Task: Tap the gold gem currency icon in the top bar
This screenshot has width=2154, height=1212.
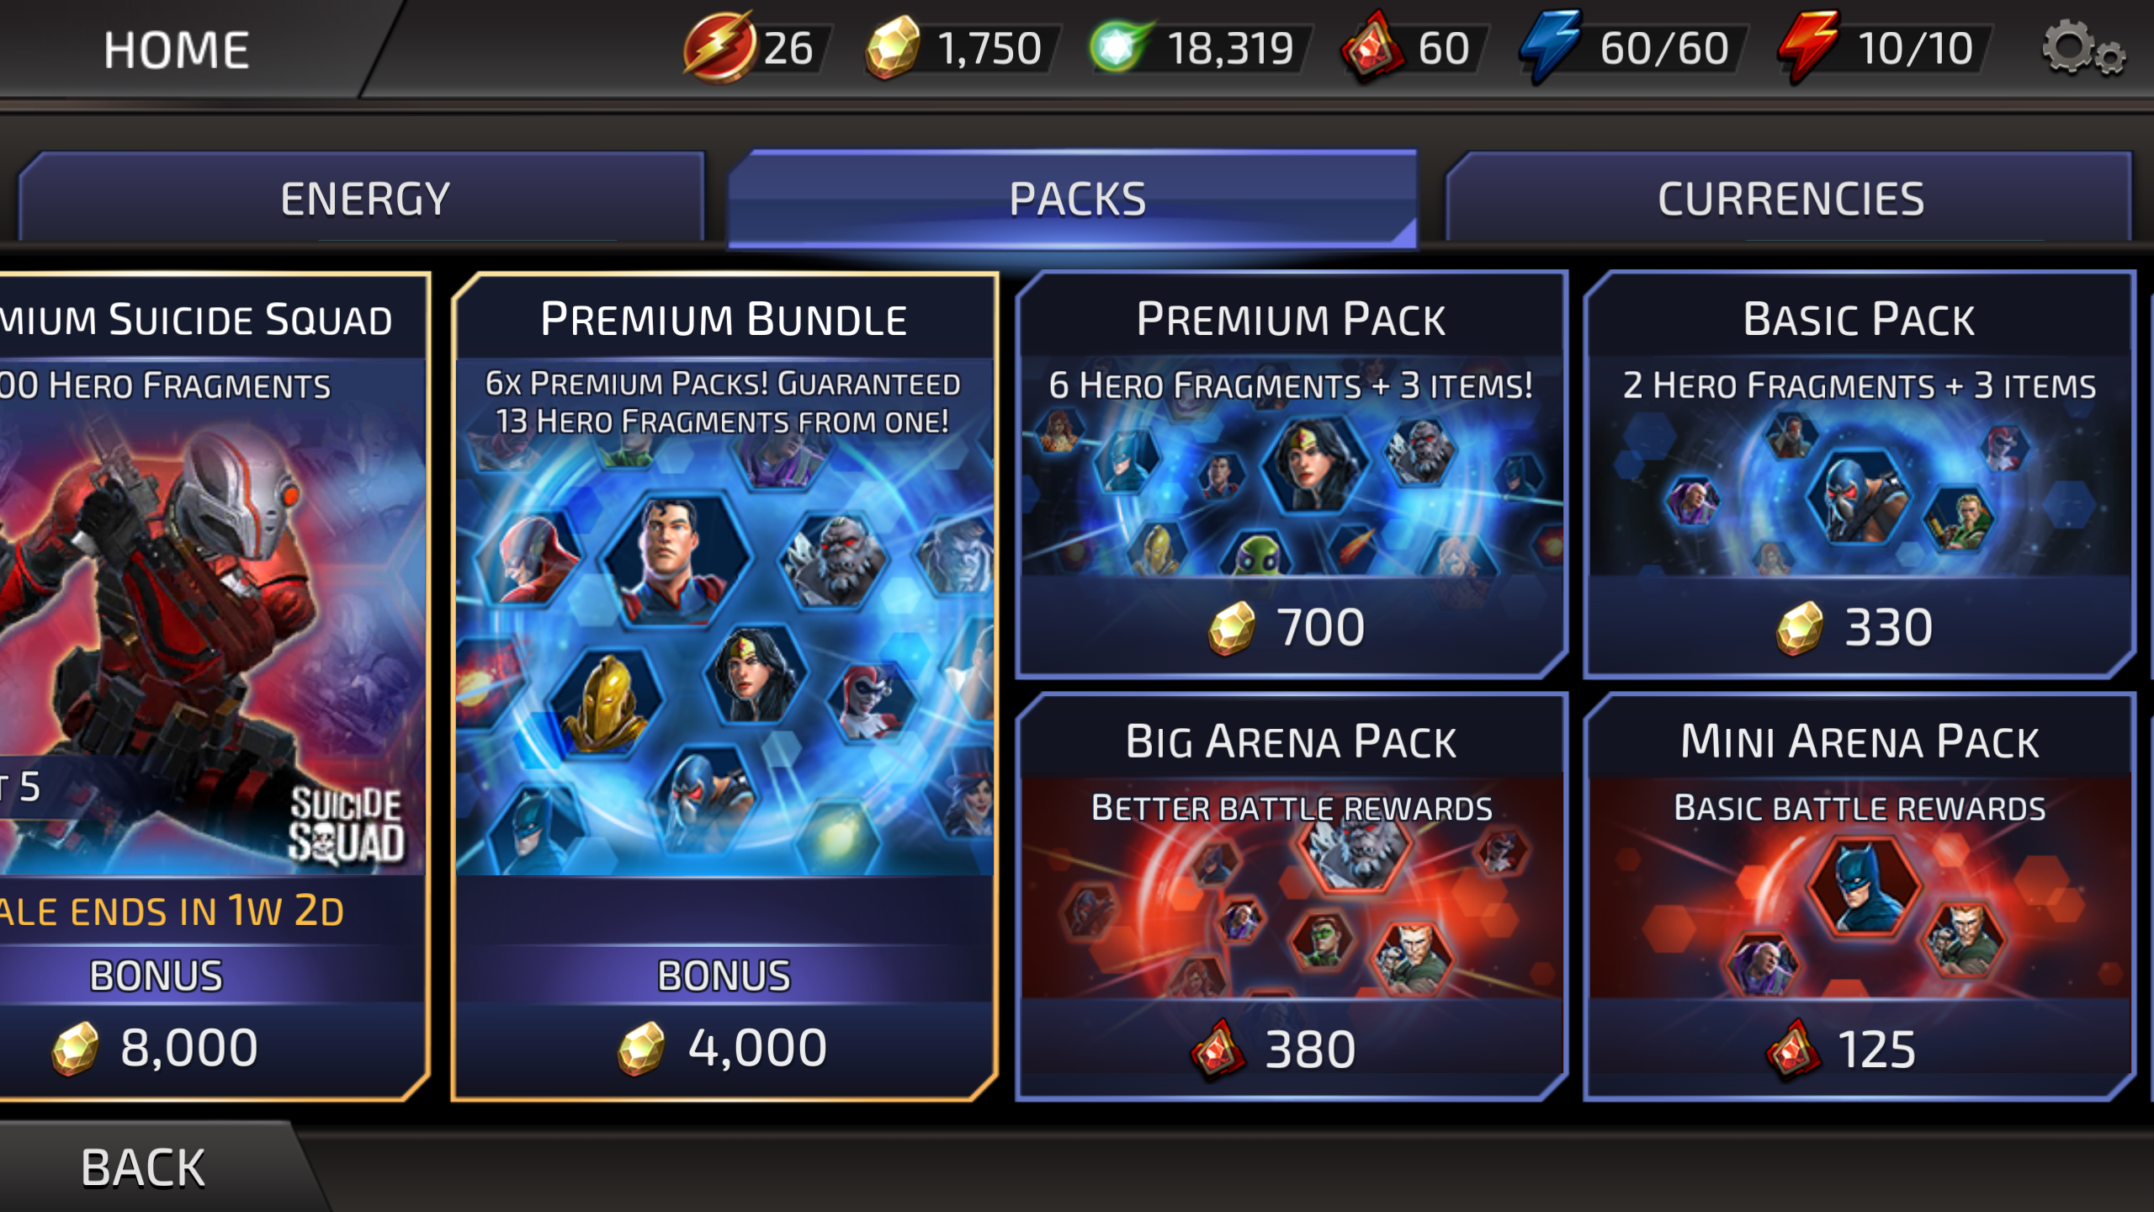Action: pos(893,48)
